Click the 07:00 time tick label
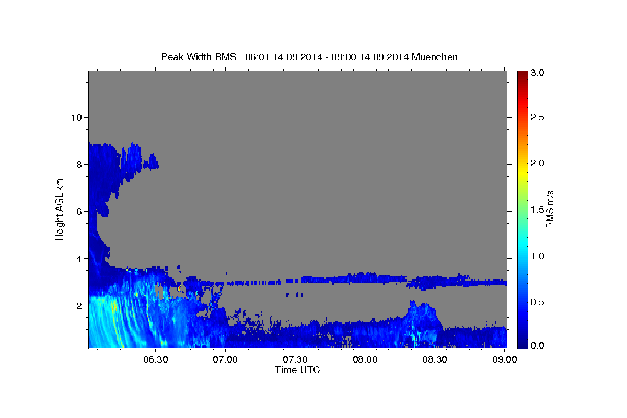 (225, 359)
